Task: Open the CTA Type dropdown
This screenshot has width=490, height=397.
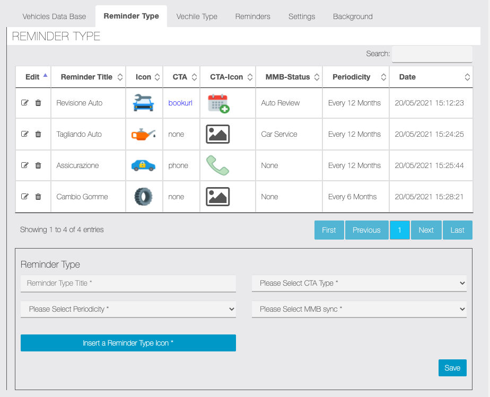Action: 359,283
